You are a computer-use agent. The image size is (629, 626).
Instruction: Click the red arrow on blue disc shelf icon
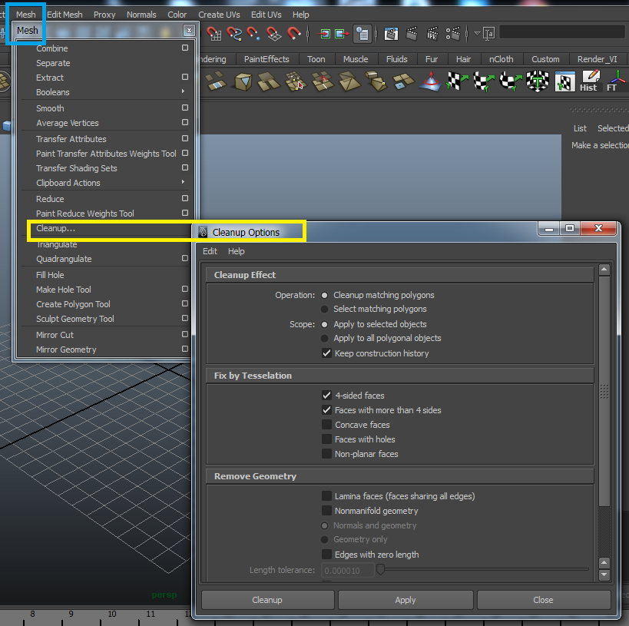[431, 81]
